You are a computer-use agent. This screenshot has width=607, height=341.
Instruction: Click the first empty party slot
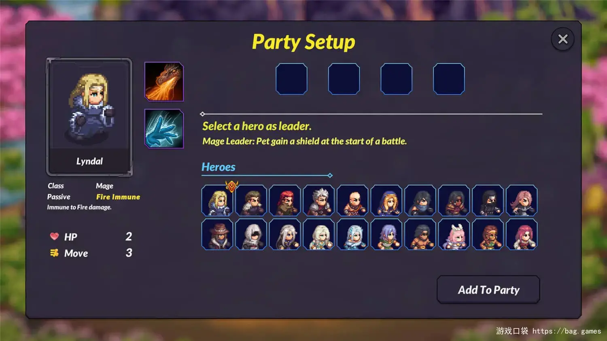pyautogui.click(x=291, y=79)
